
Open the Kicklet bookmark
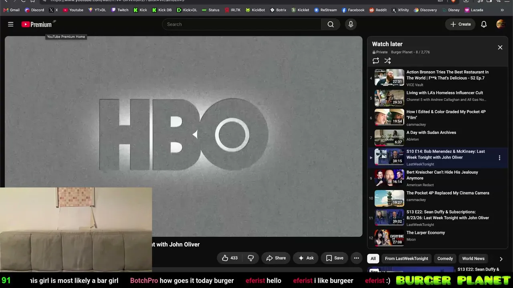(x=300, y=10)
